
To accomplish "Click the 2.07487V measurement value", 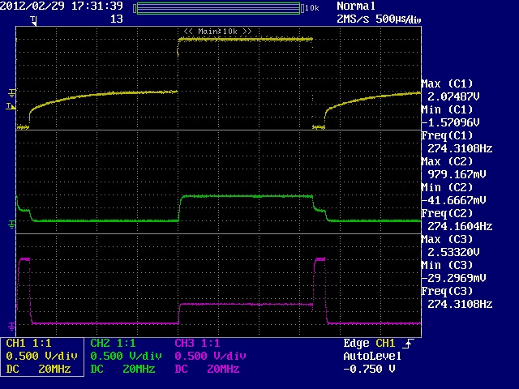I will tap(454, 96).
